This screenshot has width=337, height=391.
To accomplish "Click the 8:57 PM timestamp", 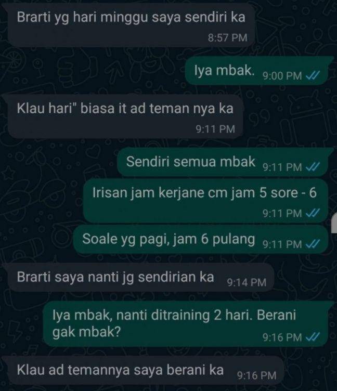I will pyautogui.click(x=227, y=37).
